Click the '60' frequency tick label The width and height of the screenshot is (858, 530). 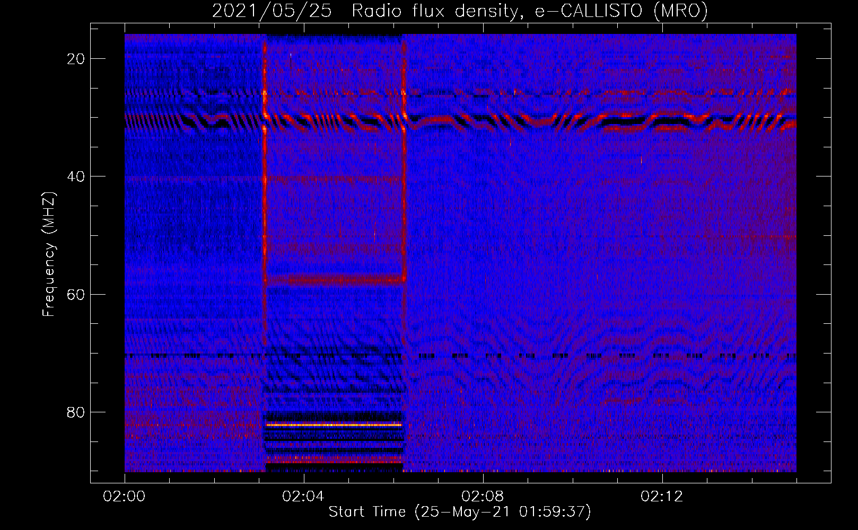76,294
